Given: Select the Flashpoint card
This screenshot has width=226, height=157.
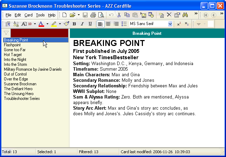Looking at the screenshot, I should (36, 45).
